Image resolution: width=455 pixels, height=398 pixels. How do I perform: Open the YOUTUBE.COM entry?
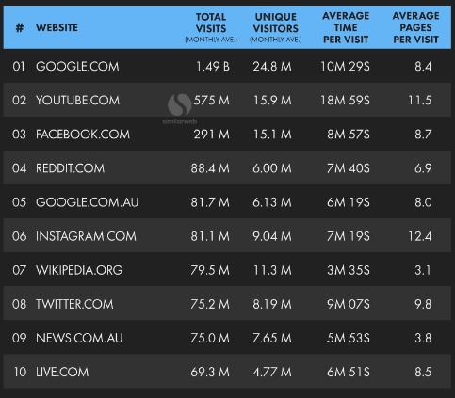pyautogui.click(x=77, y=101)
